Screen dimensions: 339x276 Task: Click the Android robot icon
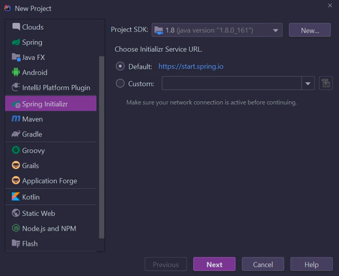click(x=16, y=72)
